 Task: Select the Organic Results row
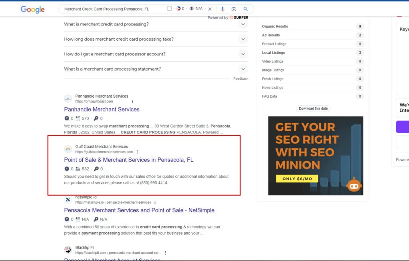[x=313, y=27]
